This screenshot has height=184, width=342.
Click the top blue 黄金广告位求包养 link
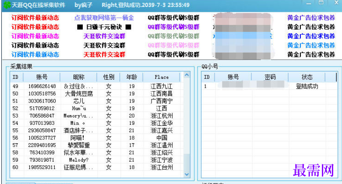tap(311, 18)
